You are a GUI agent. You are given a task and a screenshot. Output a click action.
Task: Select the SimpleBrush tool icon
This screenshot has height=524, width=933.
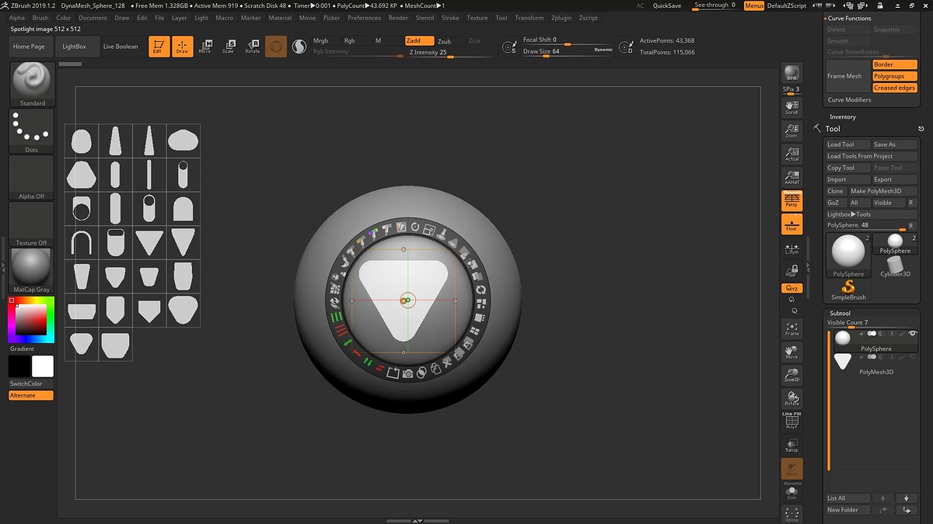[848, 290]
